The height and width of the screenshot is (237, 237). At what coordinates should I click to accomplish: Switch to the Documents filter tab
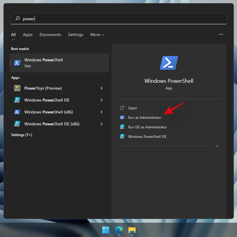[50, 35]
